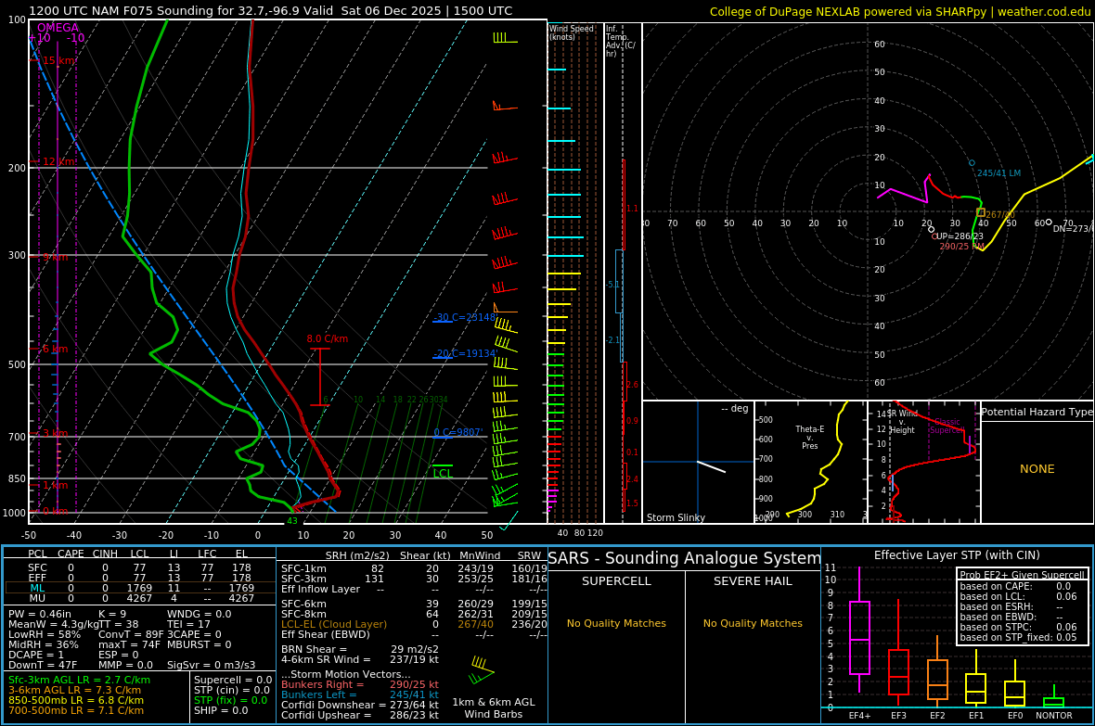
Task: Click the 'PW = 0.46in' value
Action: pos(40,615)
